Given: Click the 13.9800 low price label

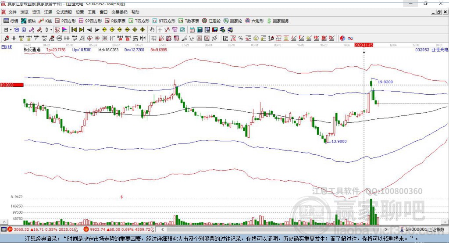Looking at the screenshot, I should tap(339, 141).
